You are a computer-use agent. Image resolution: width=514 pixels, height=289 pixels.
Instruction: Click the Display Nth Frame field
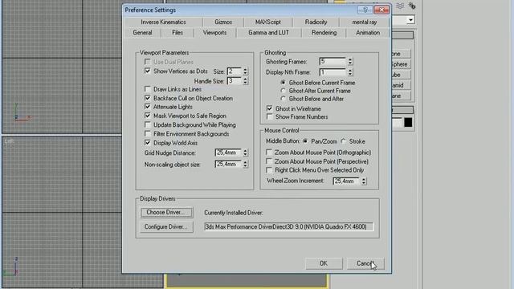click(332, 72)
